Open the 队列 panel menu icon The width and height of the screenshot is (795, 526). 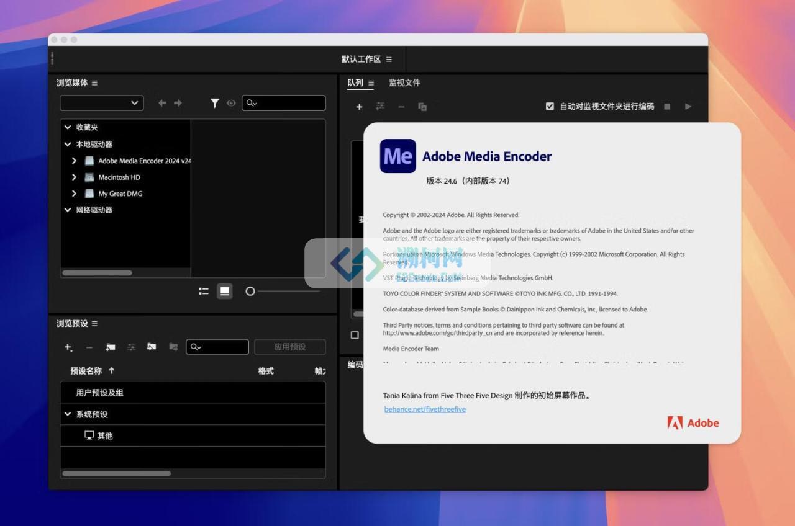click(x=371, y=83)
